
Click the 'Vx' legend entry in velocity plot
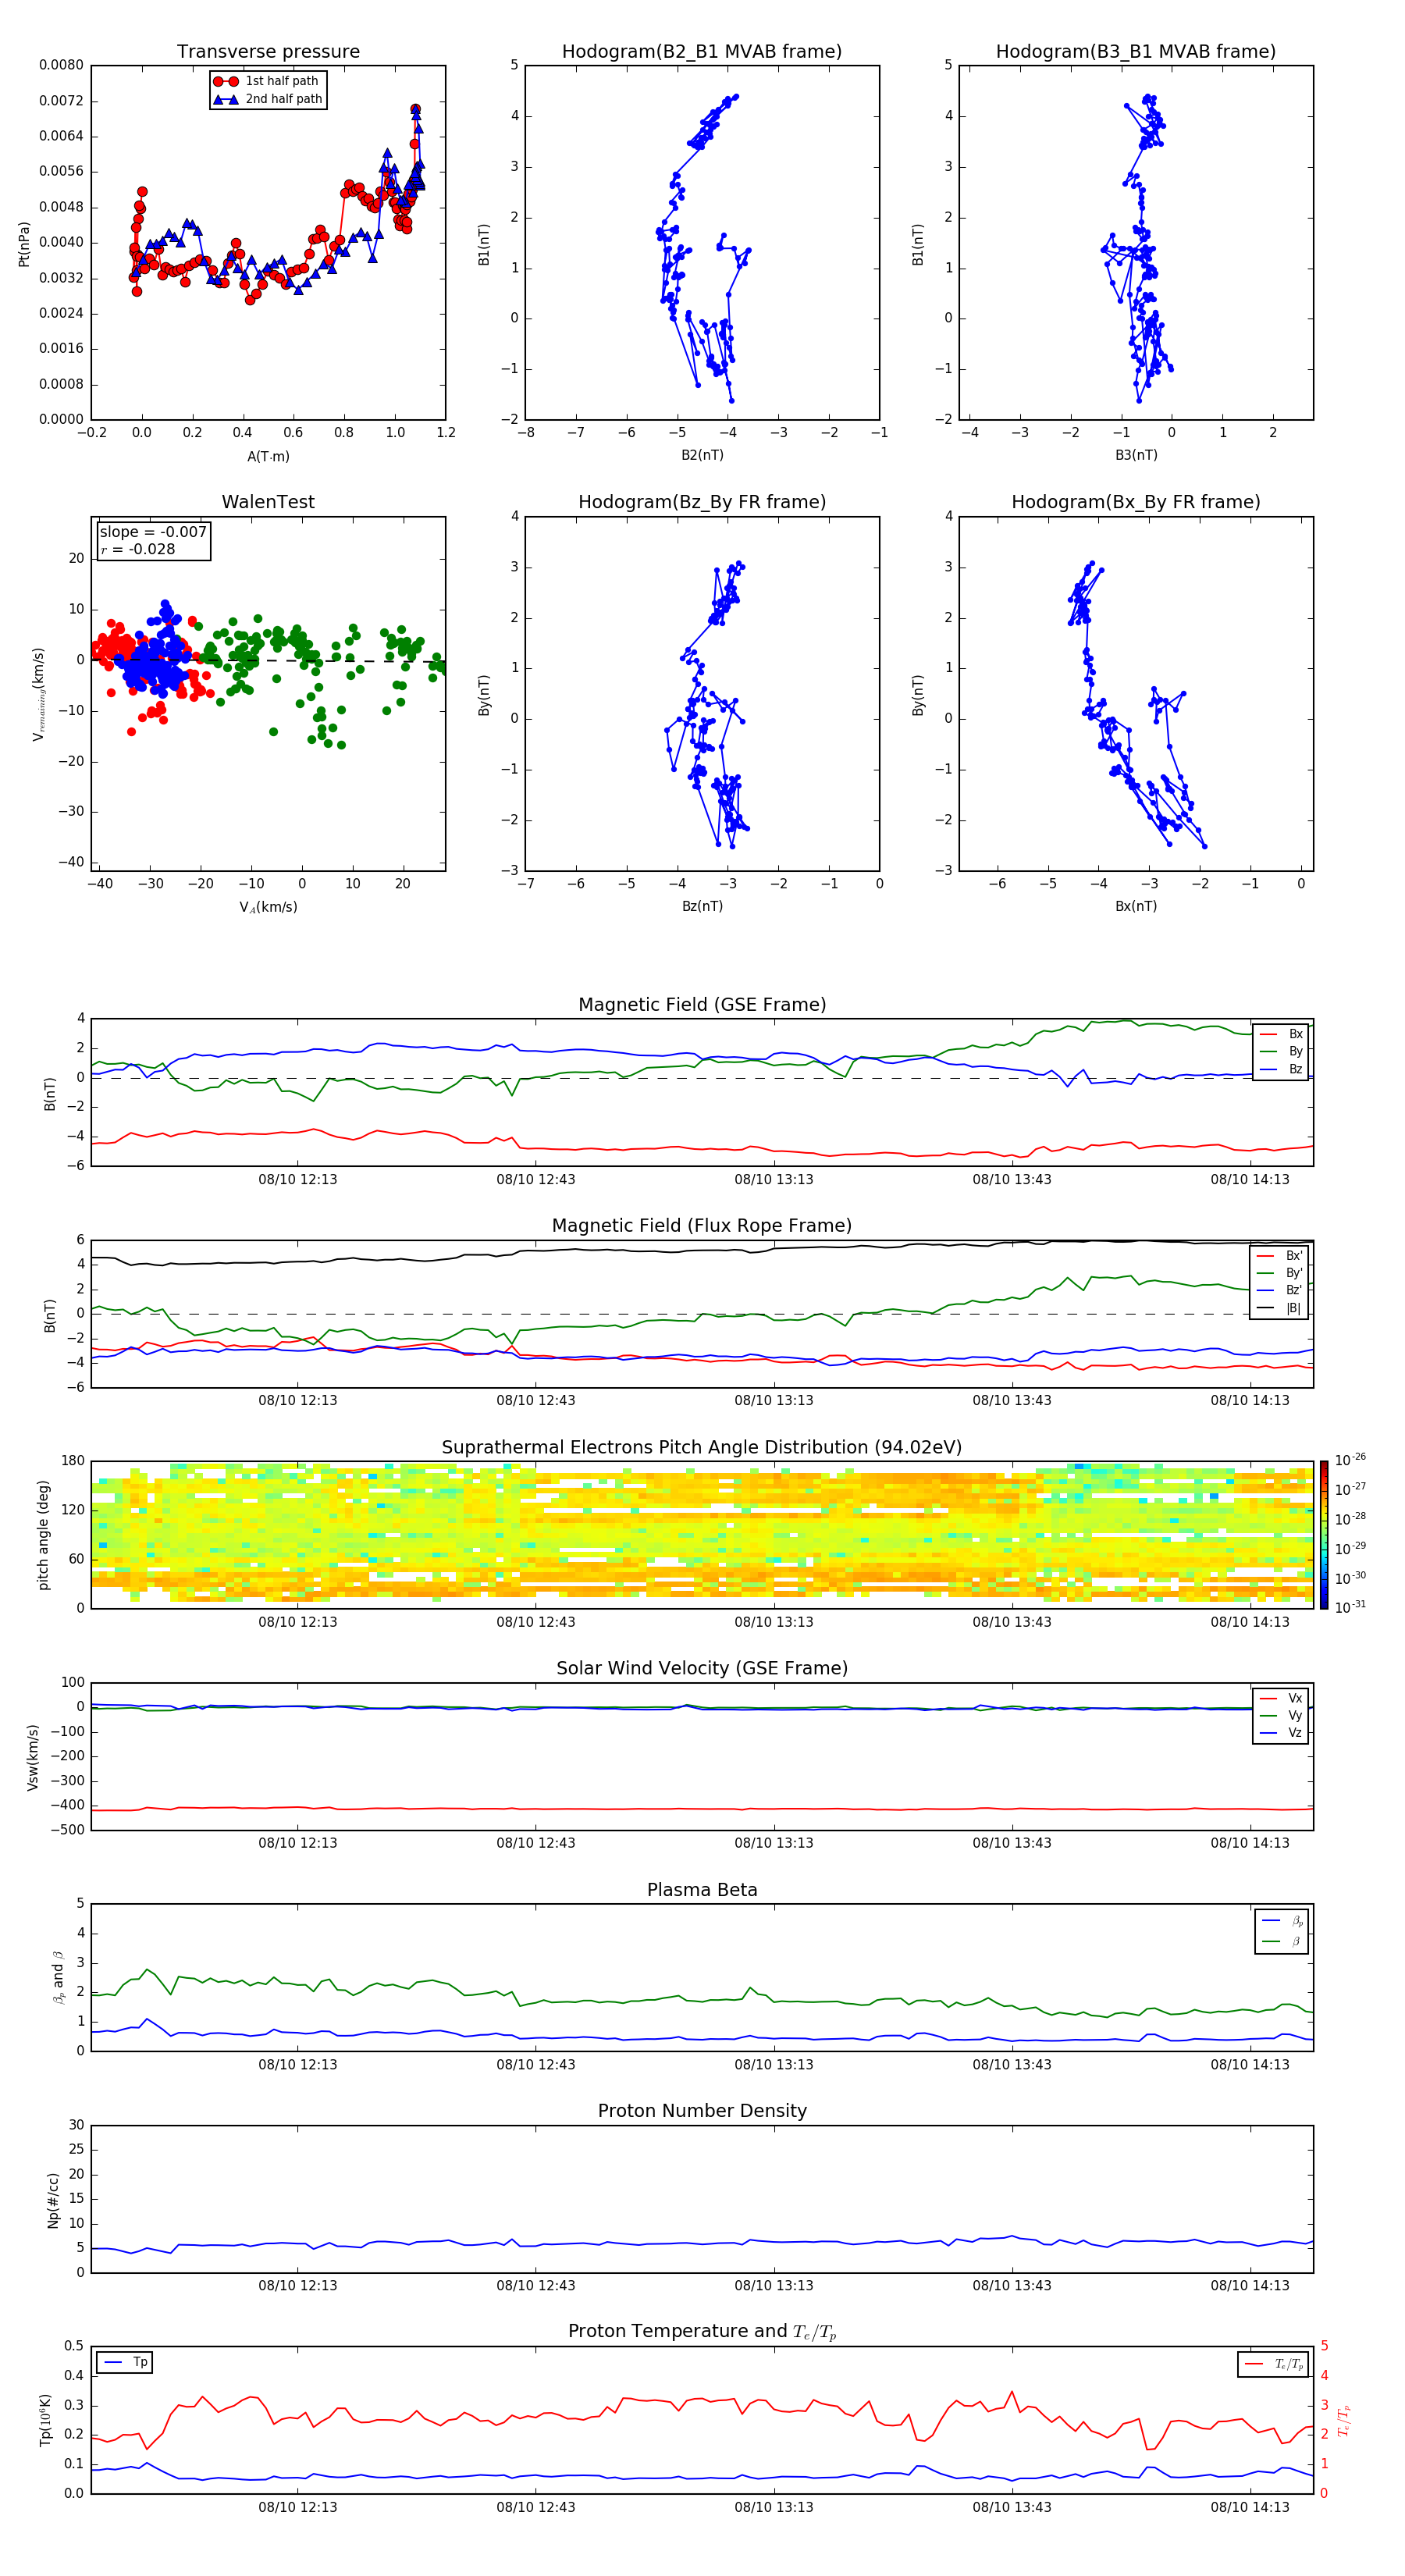tap(1281, 1699)
